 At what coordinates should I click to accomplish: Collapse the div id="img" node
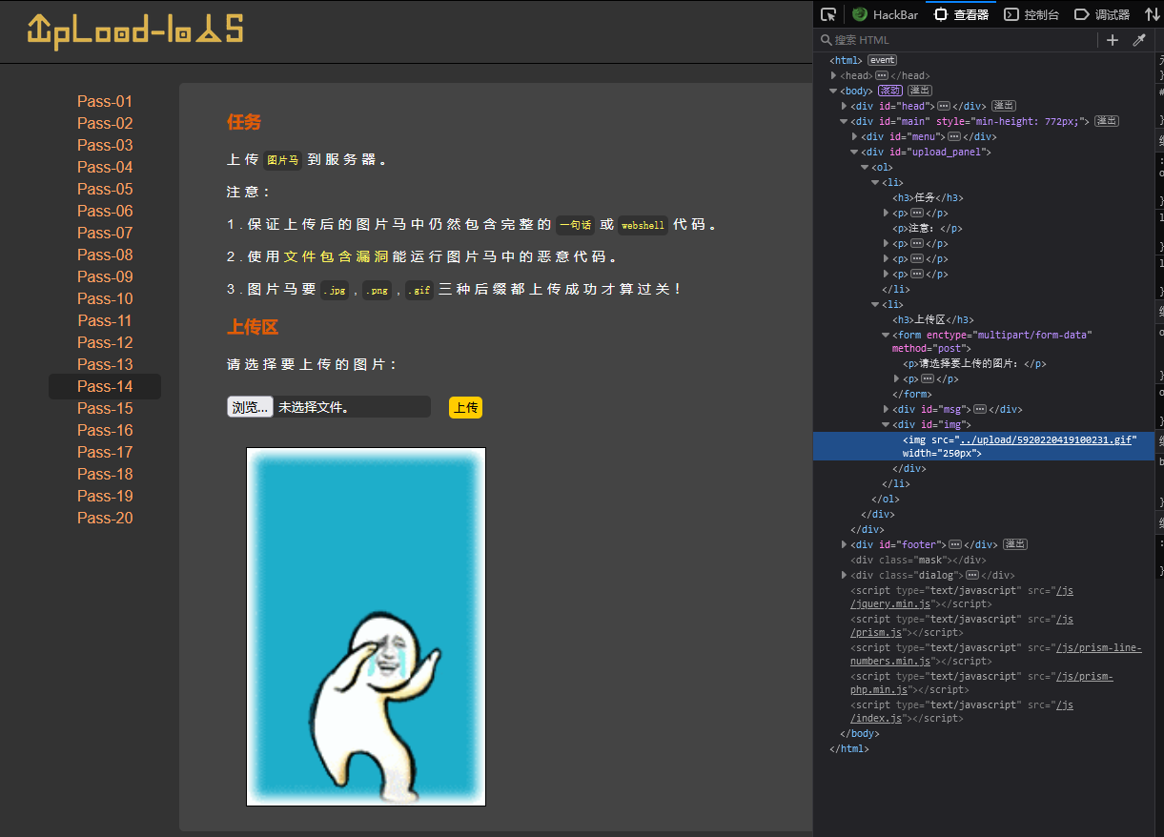[x=887, y=424]
